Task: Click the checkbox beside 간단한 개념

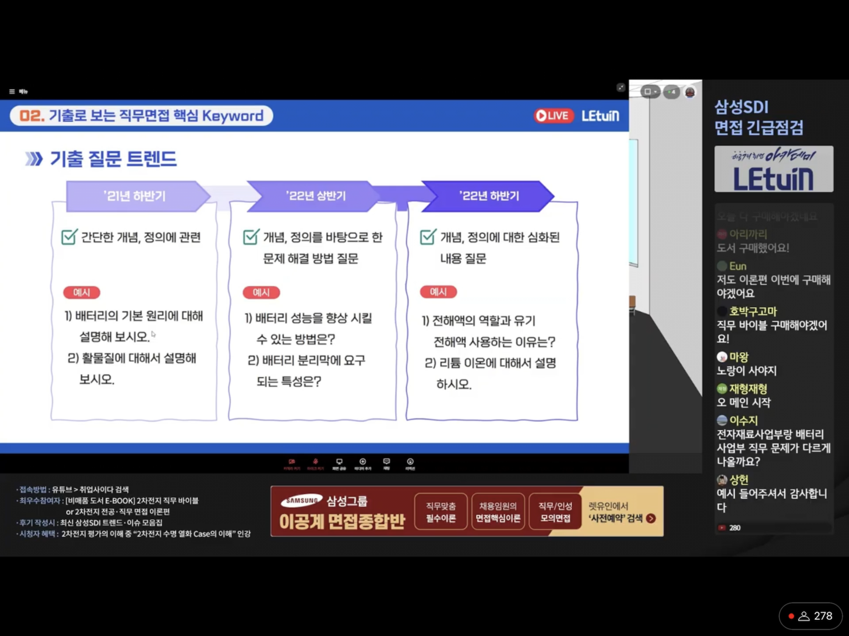Action: point(69,237)
